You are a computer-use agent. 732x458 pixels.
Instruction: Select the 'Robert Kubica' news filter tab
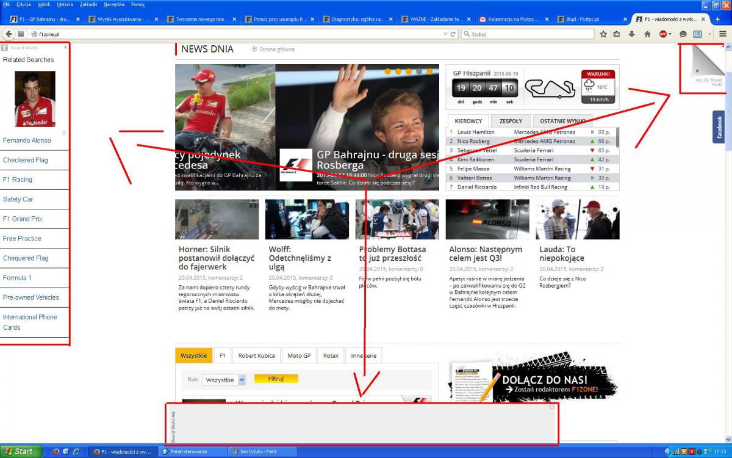pos(256,355)
